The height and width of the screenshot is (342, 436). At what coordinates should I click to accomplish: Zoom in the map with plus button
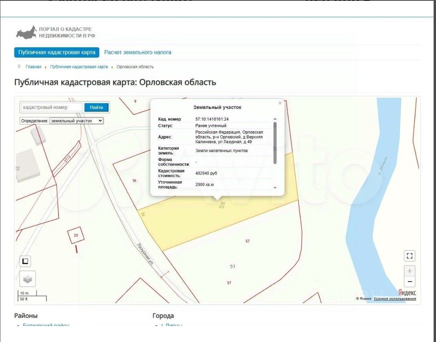[x=409, y=271]
